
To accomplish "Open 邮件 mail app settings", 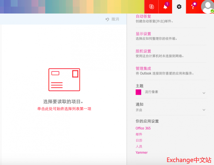I will pos(139,134).
